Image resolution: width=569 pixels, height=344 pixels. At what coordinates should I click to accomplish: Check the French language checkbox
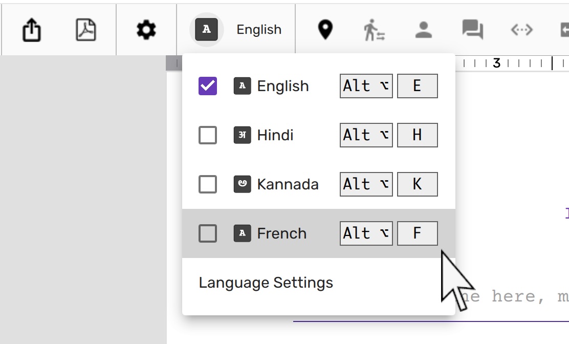coord(208,233)
